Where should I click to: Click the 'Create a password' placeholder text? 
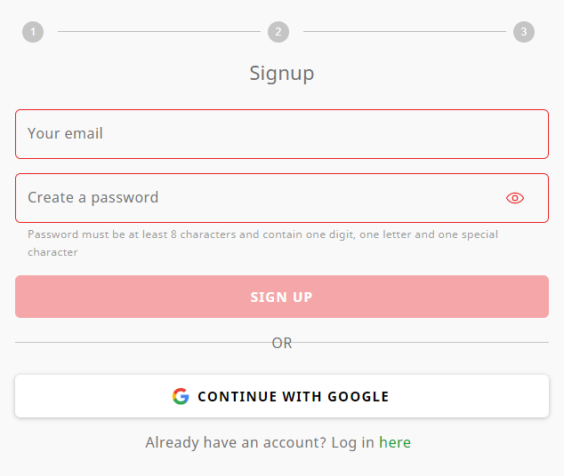point(93,198)
